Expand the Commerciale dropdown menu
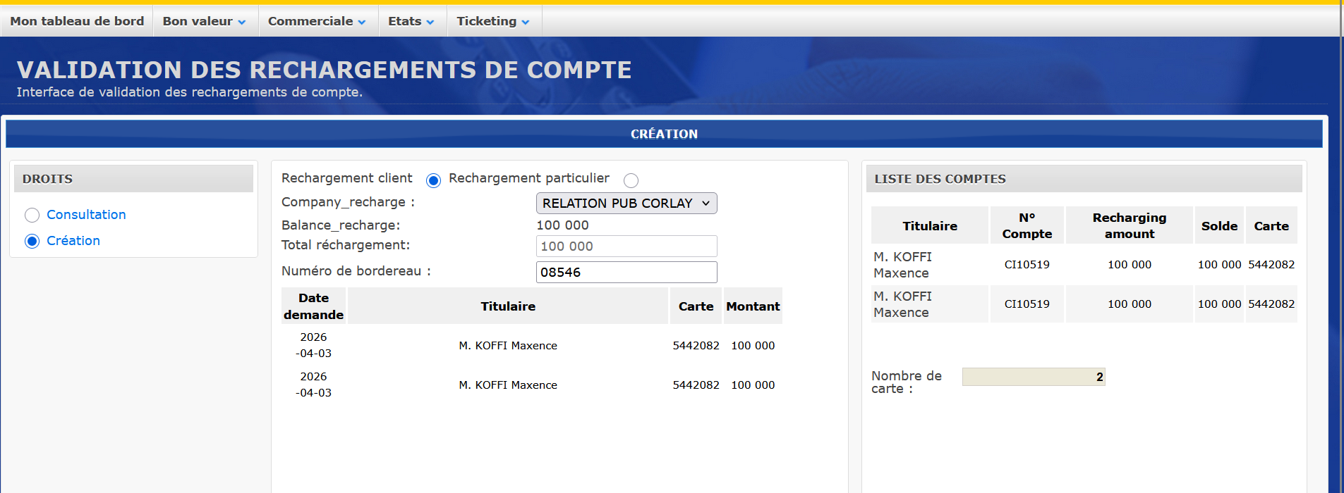Image resolution: width=1344 pixels, height=493 pixels. pyautogui.click(x=317, y=21)
